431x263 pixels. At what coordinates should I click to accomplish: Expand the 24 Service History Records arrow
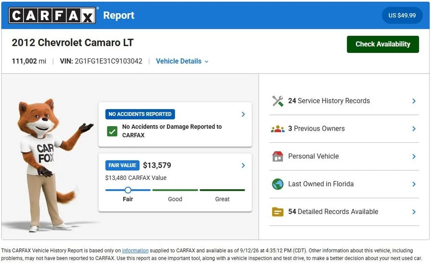pos(414,101)
